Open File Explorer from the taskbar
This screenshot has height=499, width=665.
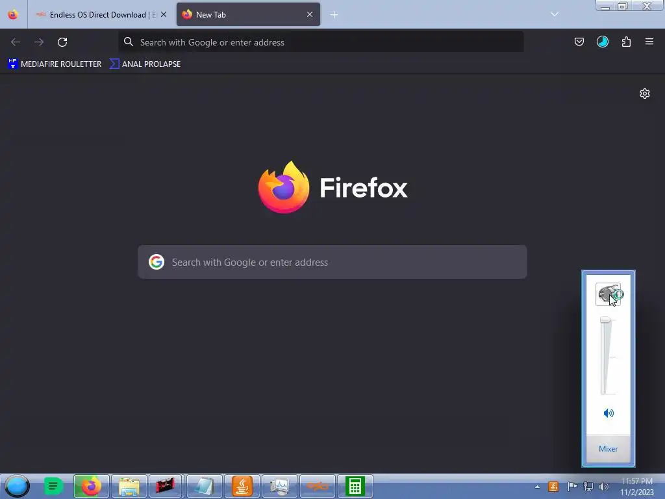pos(129,486)
